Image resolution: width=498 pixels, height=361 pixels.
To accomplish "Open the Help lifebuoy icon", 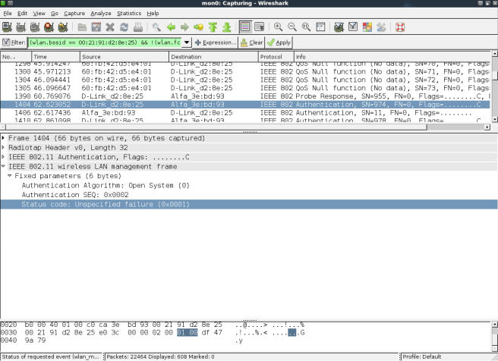I will click(x=400, y=27).
